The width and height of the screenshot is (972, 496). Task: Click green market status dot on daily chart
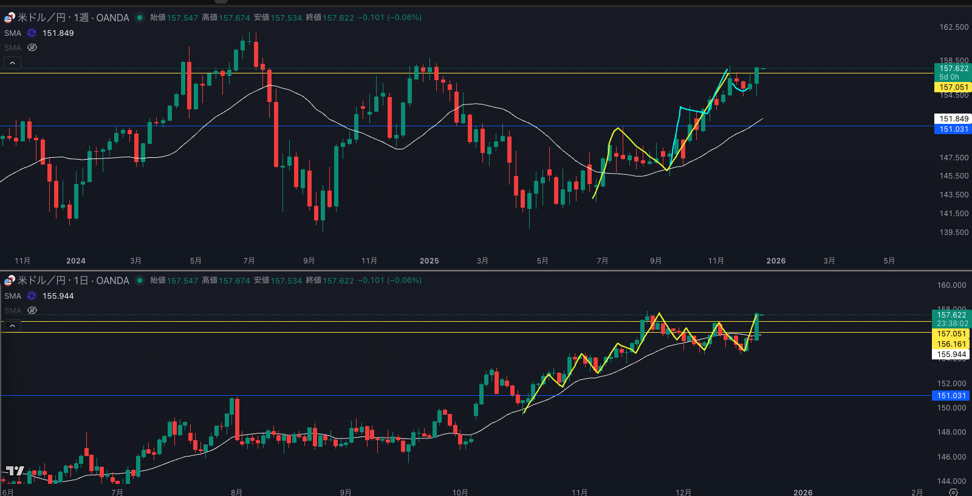click(x=140, y=280)
